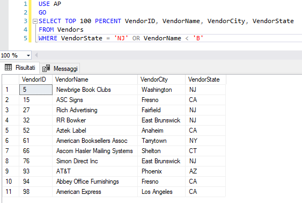
Task: Click the city cell 'Fairfield'
Action: (x=161, y=110)
